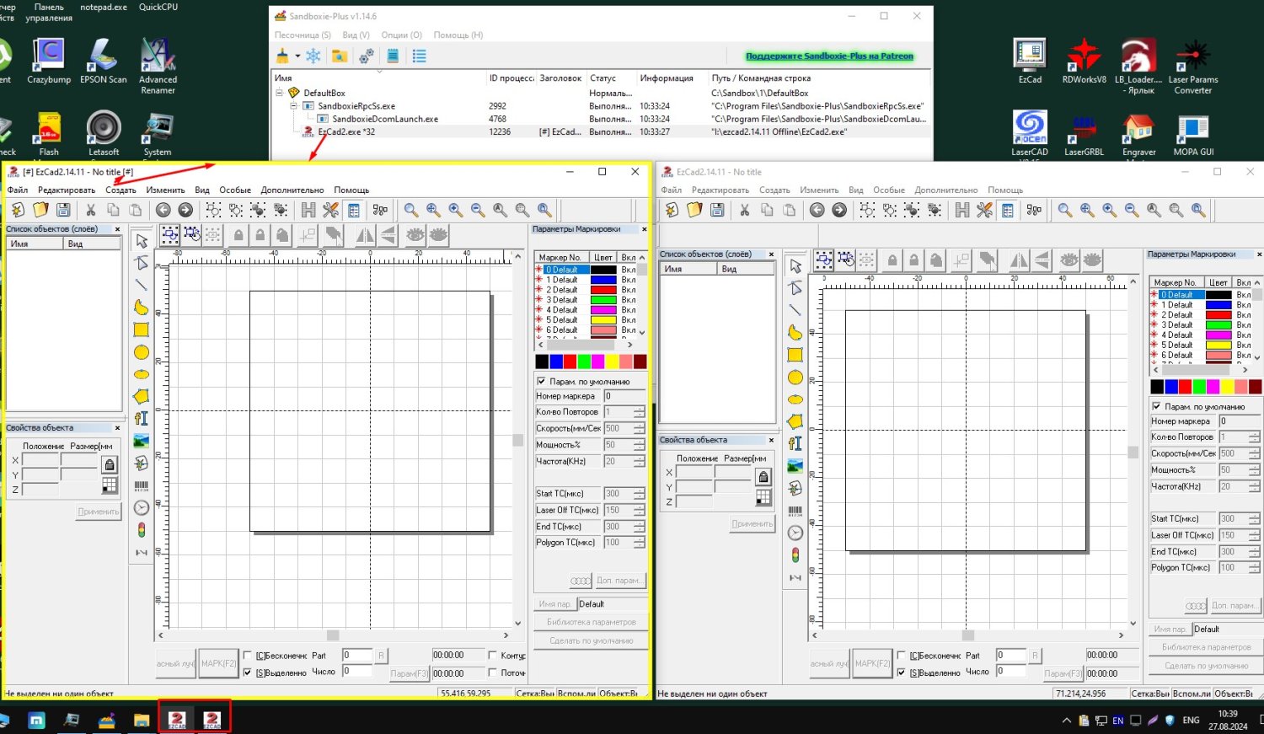Click the undo back-arrow icon in [#] EzCad toolbar
Viewport: 1264px width, 734px height.
tap(163, 210)
